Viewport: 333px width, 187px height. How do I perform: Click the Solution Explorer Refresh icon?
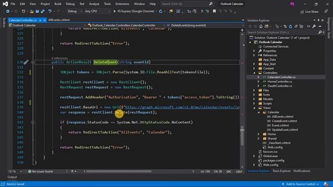tap(290, 26)
